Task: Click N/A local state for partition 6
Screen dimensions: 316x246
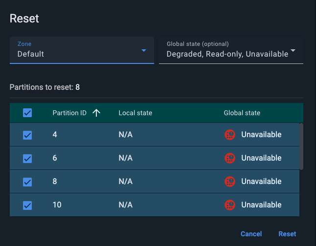Action: point(126,158)
